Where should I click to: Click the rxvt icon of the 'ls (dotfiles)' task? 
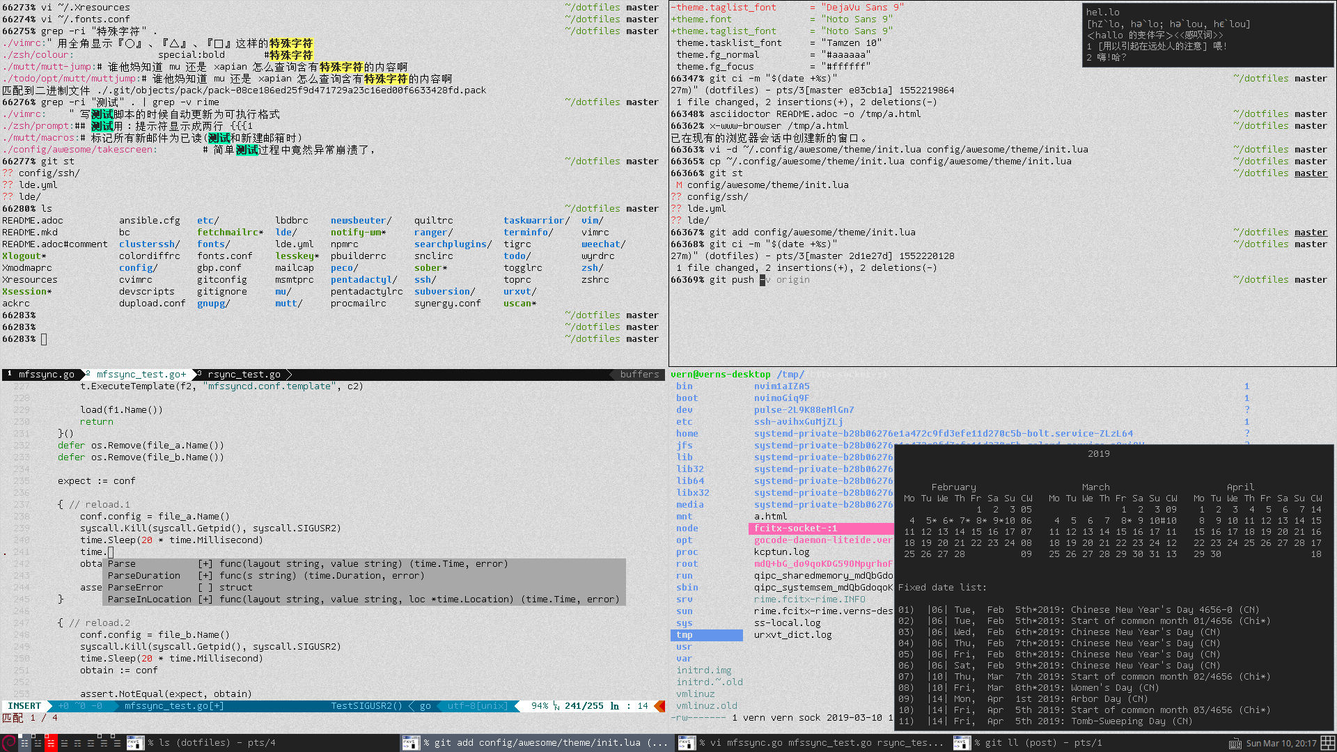click(135, 743)
